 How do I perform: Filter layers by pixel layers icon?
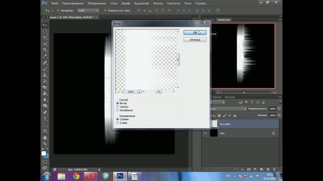241,102
